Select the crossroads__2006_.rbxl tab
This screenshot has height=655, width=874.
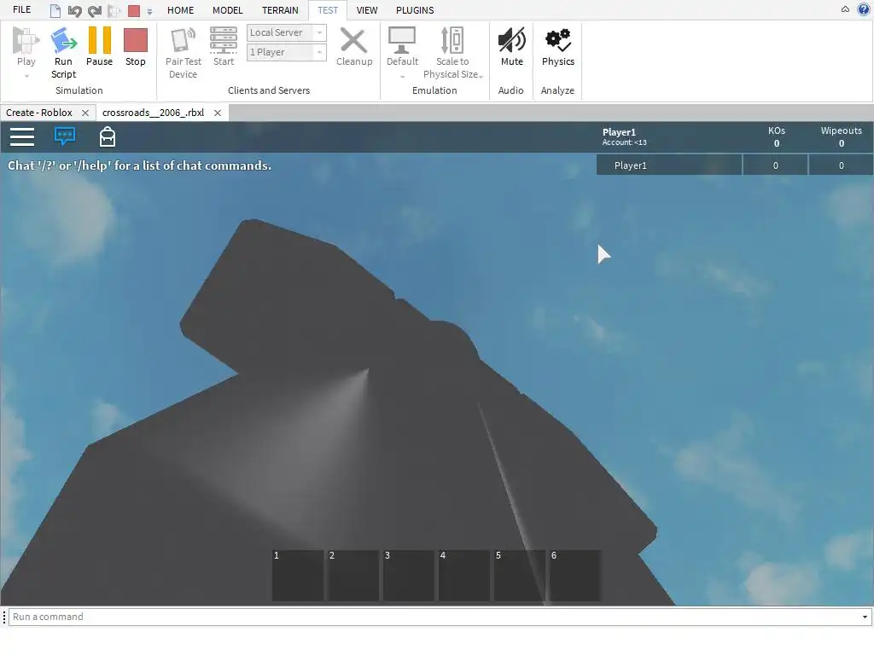154,113
